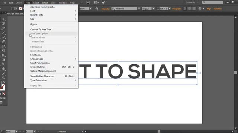The width and height of the screenshot is (238, 133).
Task: Choose the Blend tool
Action: [x=3, y=64]
